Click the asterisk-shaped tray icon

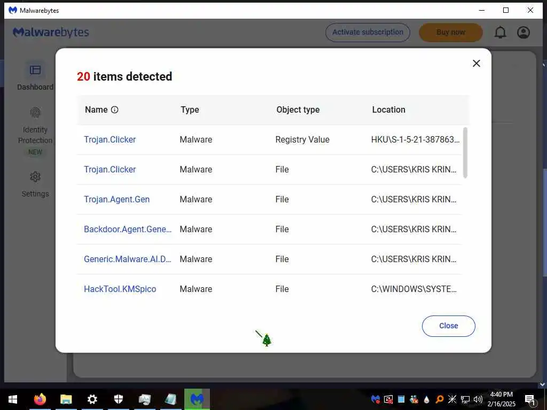pos(452,399)
